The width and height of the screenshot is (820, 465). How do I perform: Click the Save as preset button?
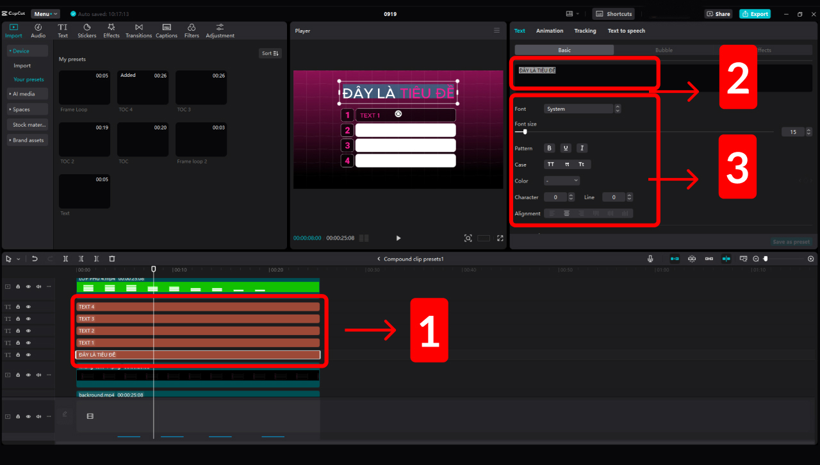click(x=792, y=241)
